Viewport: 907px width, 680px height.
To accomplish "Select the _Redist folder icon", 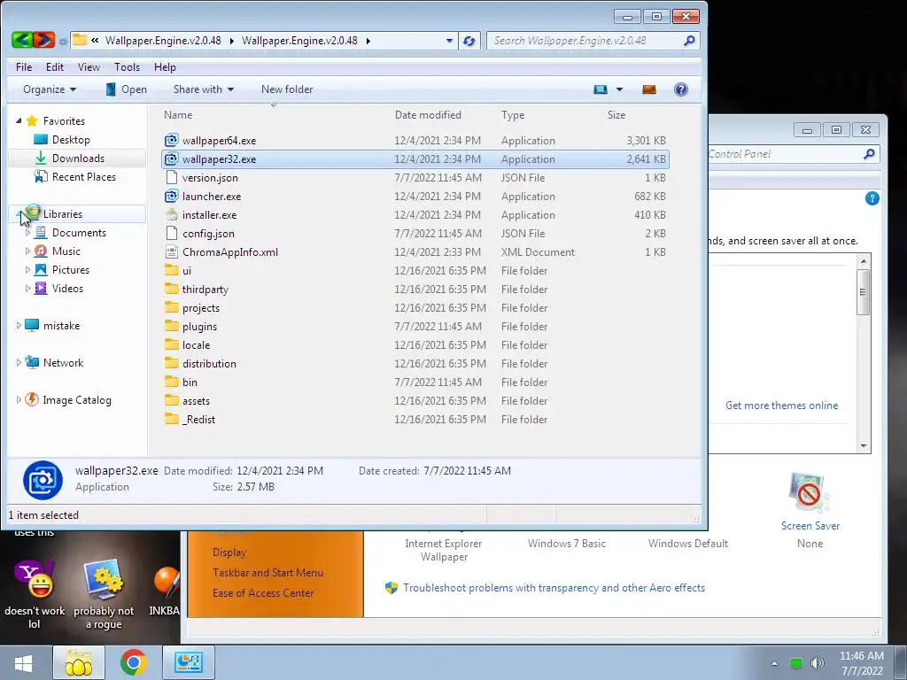I will click(x=171, y=419).
